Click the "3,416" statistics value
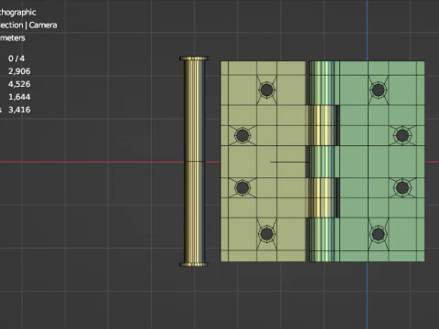This screenshot has width=439, height=329. click(19, 110)
